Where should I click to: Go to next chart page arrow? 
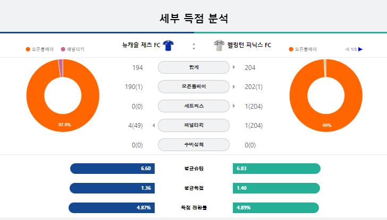coord(360,49)
